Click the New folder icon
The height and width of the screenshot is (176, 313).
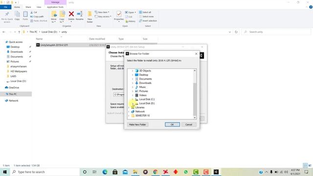(x=90, y=14)
